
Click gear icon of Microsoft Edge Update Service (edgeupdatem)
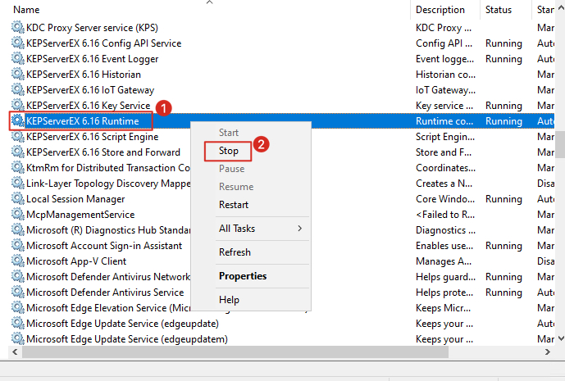[18, 338]
